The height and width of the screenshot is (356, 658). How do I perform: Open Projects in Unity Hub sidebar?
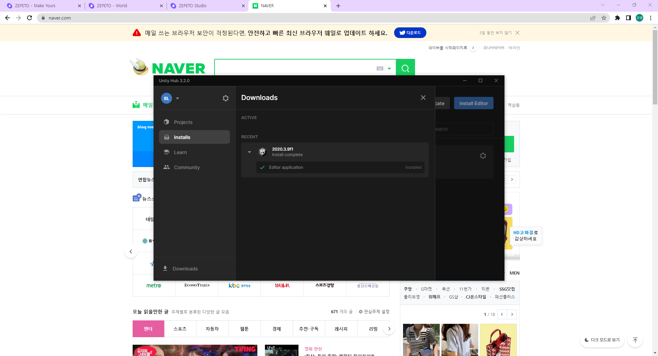194,122
